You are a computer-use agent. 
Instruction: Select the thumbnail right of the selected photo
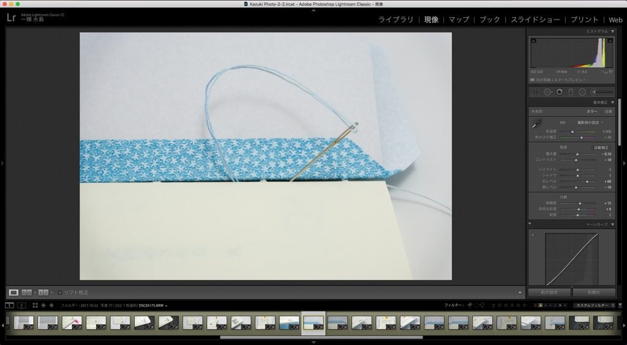coord(337,322)
